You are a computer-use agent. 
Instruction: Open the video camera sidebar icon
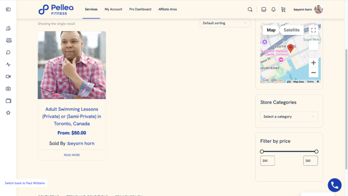tap(8, 76)
